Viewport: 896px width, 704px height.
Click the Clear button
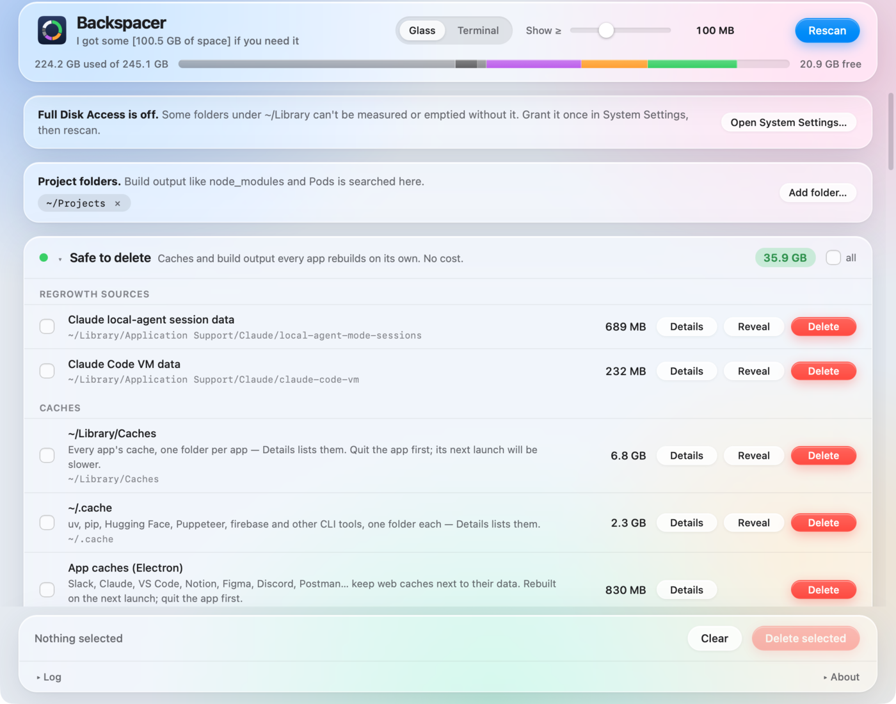pyautogui.click(x=714, y=639)
